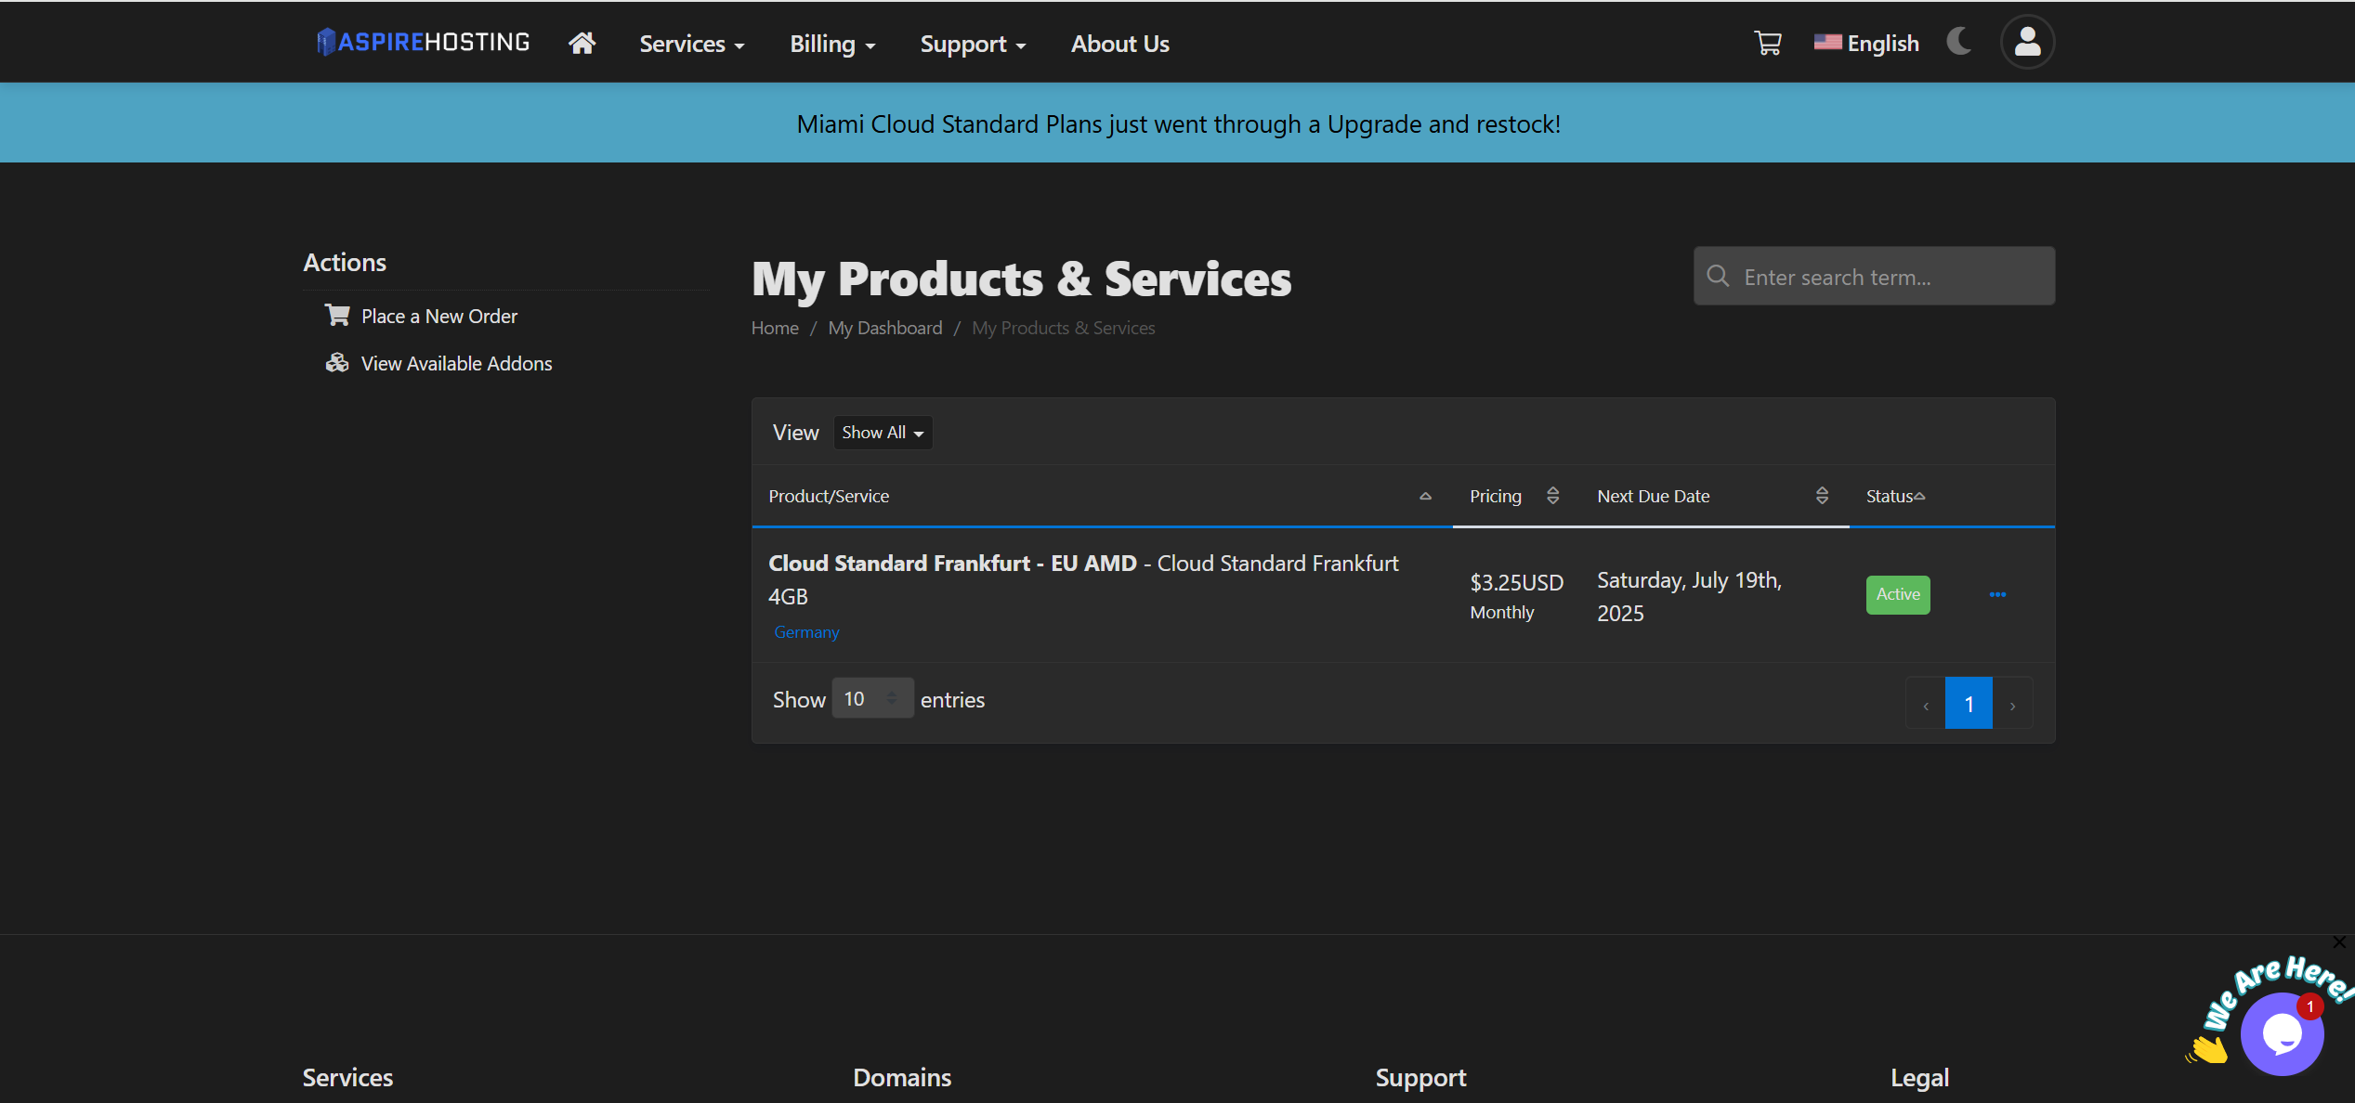Click View Available Addons link
Screen dimensions: 2355x1103
456,364
